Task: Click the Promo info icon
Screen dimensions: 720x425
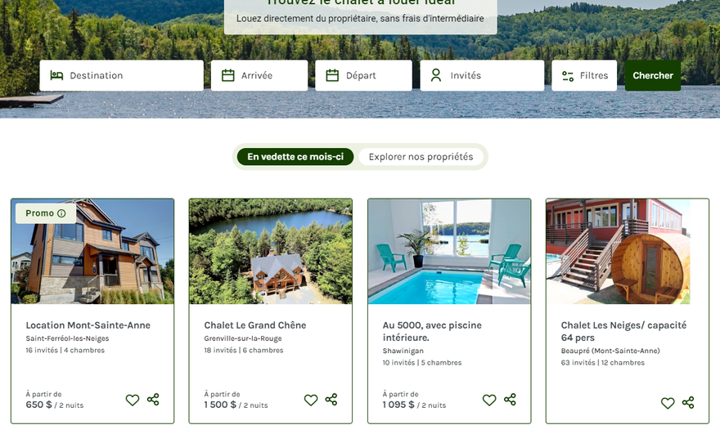Action: point(61,213)
